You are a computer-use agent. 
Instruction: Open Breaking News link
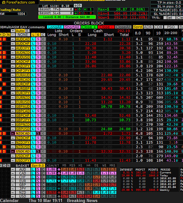pyautogui.click(x=82, y=200)
